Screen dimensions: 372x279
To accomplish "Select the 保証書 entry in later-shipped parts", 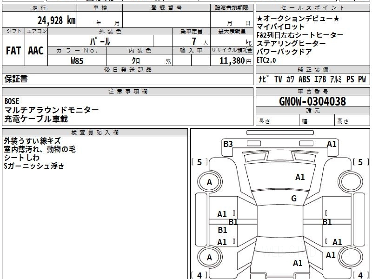I will pyautogui.click(x=16, y=79).
